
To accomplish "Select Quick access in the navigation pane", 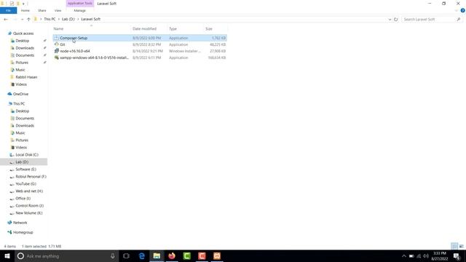I will pos(23,33).
